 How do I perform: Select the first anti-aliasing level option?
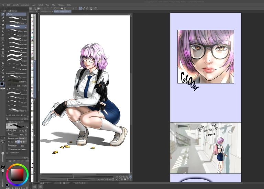(x=16, y=142)
